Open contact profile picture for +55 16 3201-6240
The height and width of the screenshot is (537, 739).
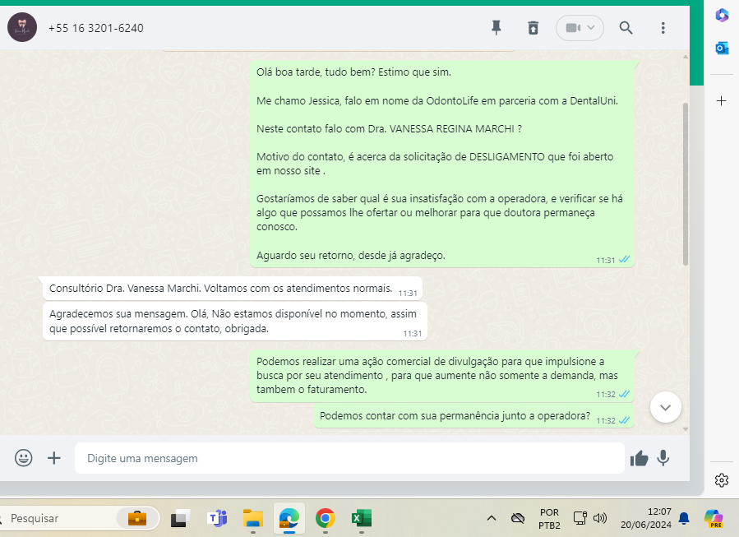(22, 27)
